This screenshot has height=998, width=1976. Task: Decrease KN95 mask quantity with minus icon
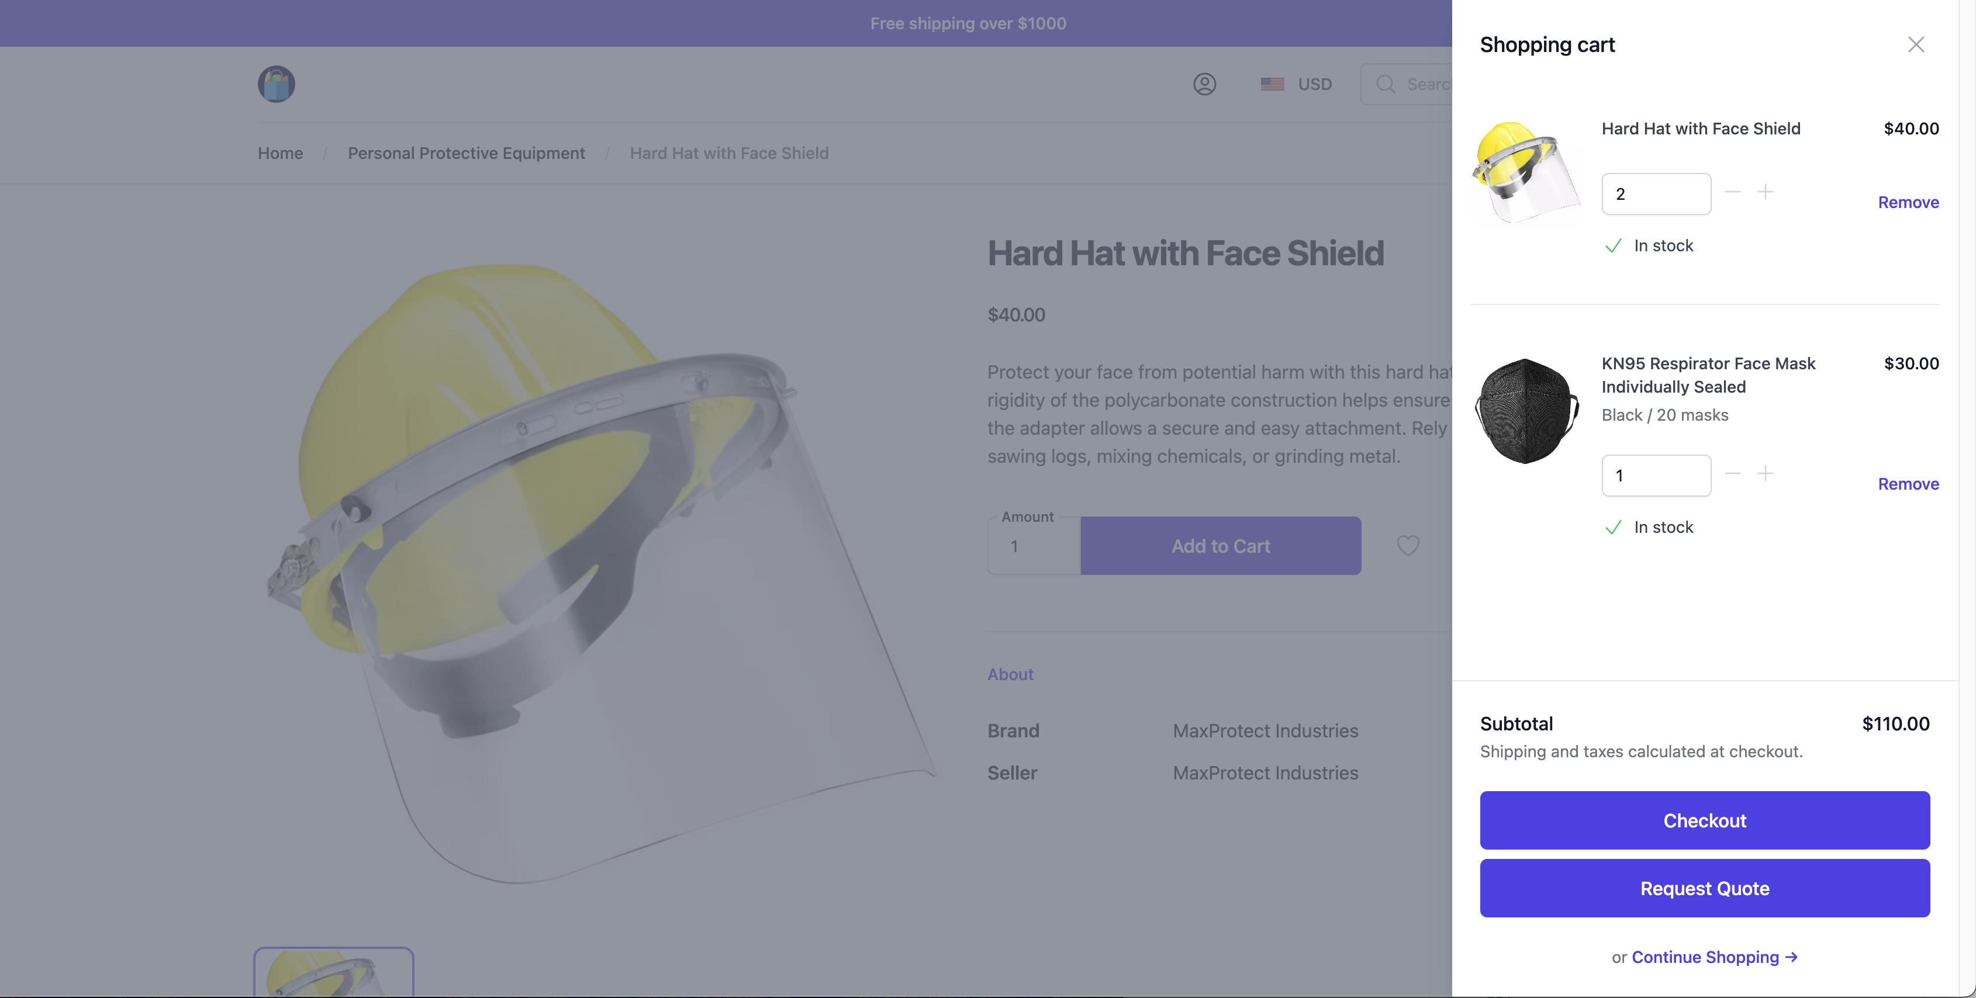pyautogui.click(x=1732, y=474)
